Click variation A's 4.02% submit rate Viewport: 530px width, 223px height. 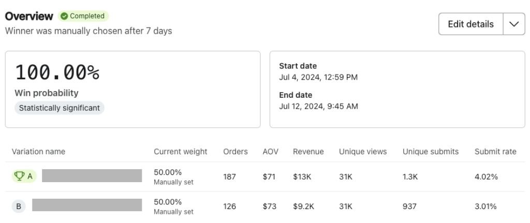pyautogui.click(x=486, y=177)
